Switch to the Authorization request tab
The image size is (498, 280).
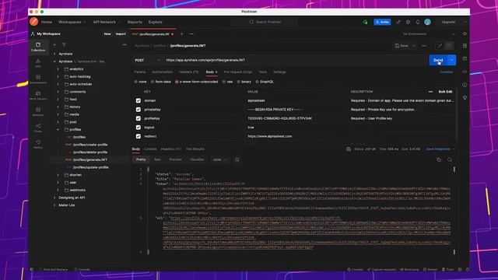click(x=162, y=72)
